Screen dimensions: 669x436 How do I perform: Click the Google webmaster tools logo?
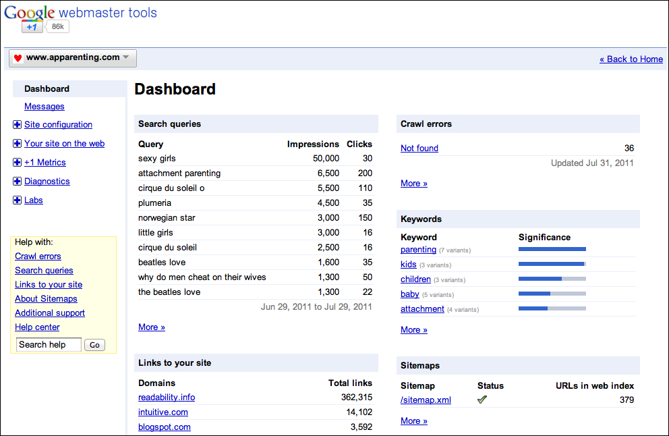[x=81, y=12]
